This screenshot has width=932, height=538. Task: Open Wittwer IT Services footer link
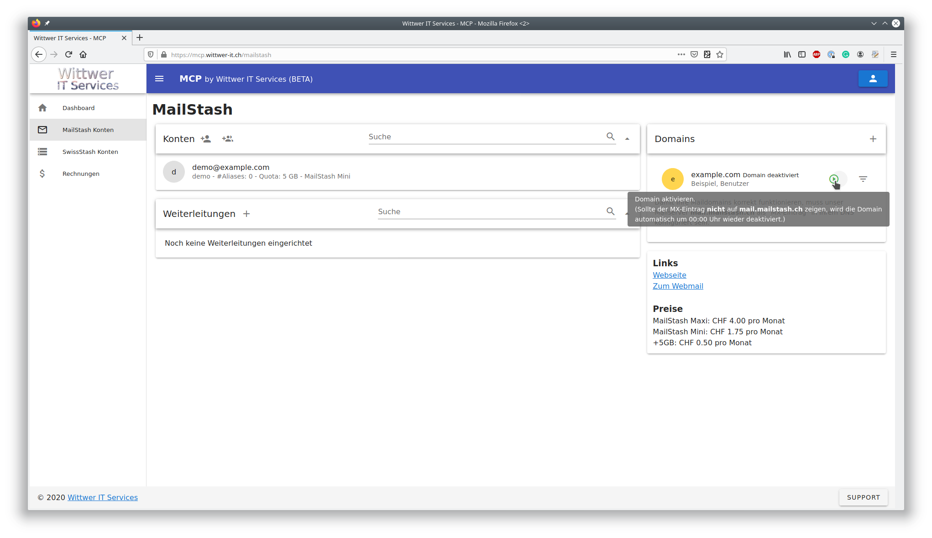point(103,497)
